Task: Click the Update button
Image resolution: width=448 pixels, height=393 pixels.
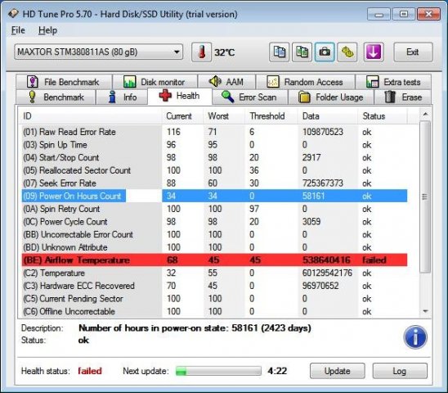Action: pyautogui.click(x=337, y=371)
